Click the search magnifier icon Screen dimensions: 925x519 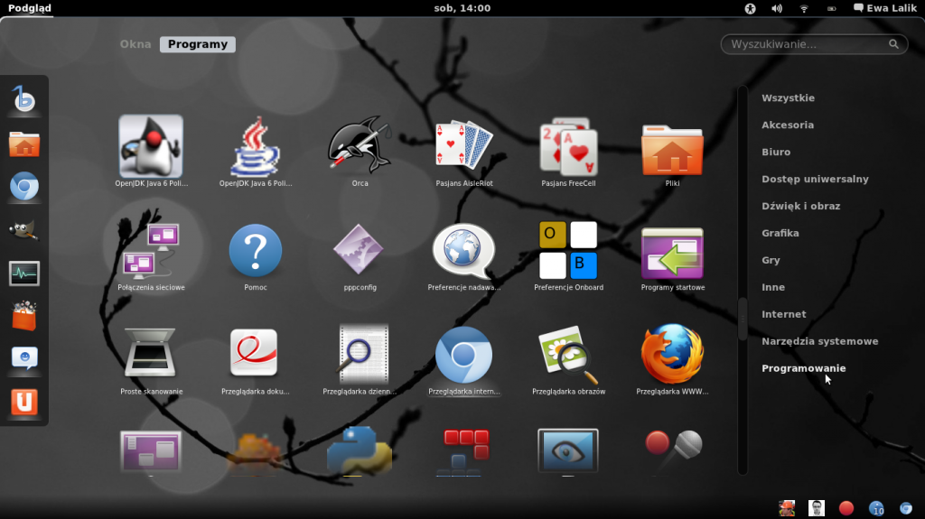point(893,44)
